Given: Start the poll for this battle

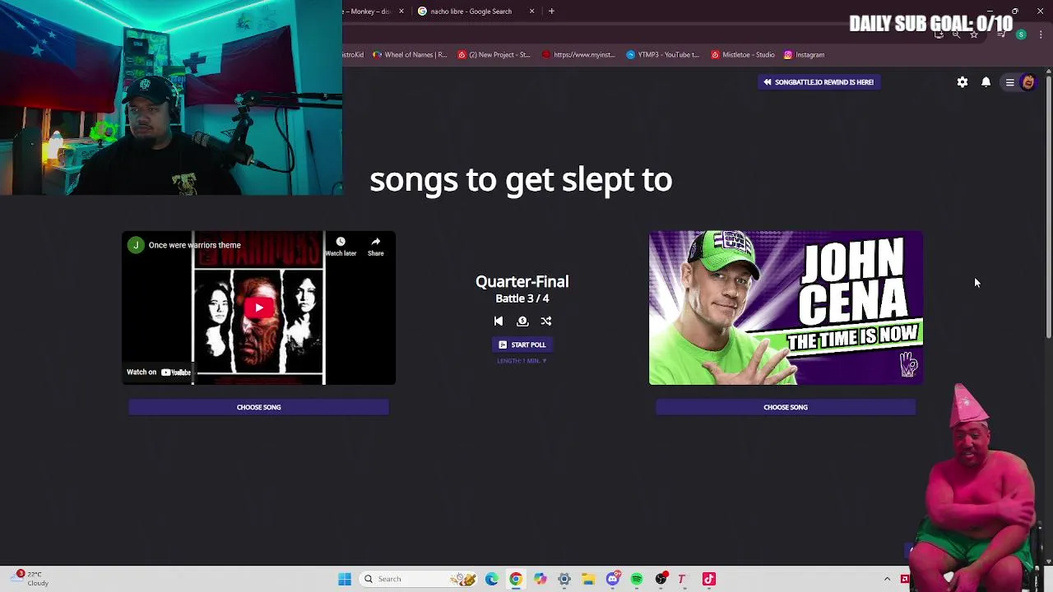Looking at the screenshot, I should pyautogui.click(x=522, y=345).
